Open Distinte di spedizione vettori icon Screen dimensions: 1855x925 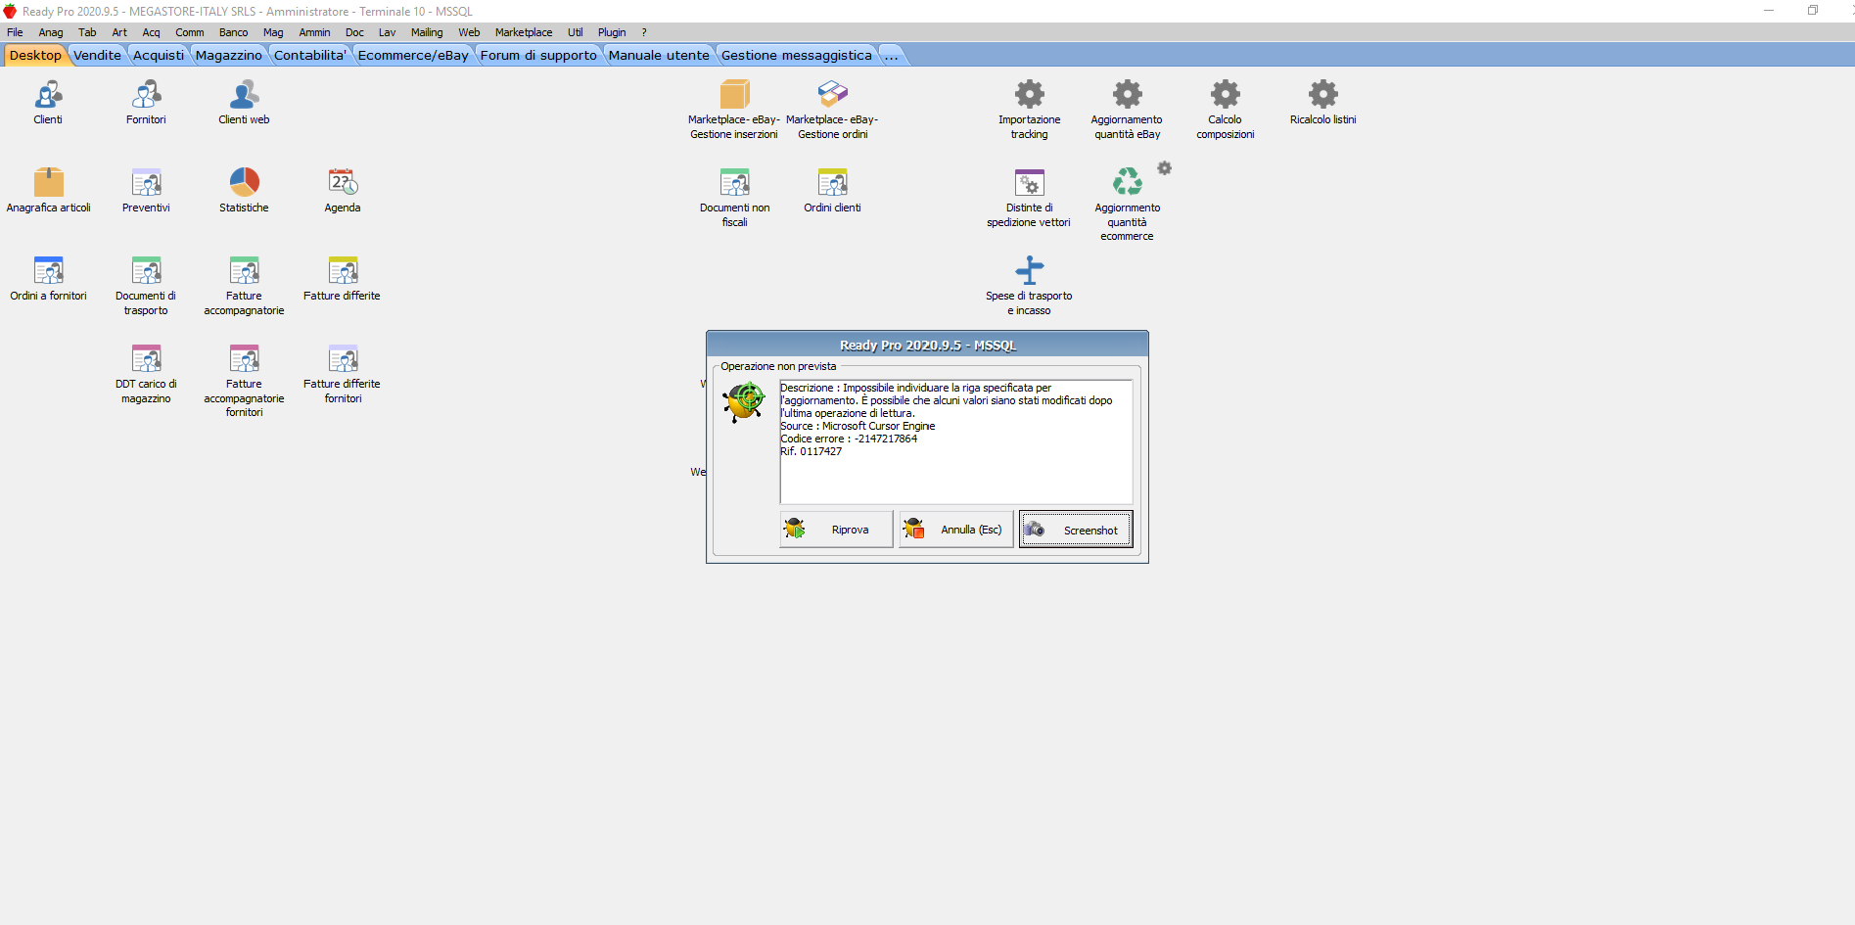coord(1030,182)
